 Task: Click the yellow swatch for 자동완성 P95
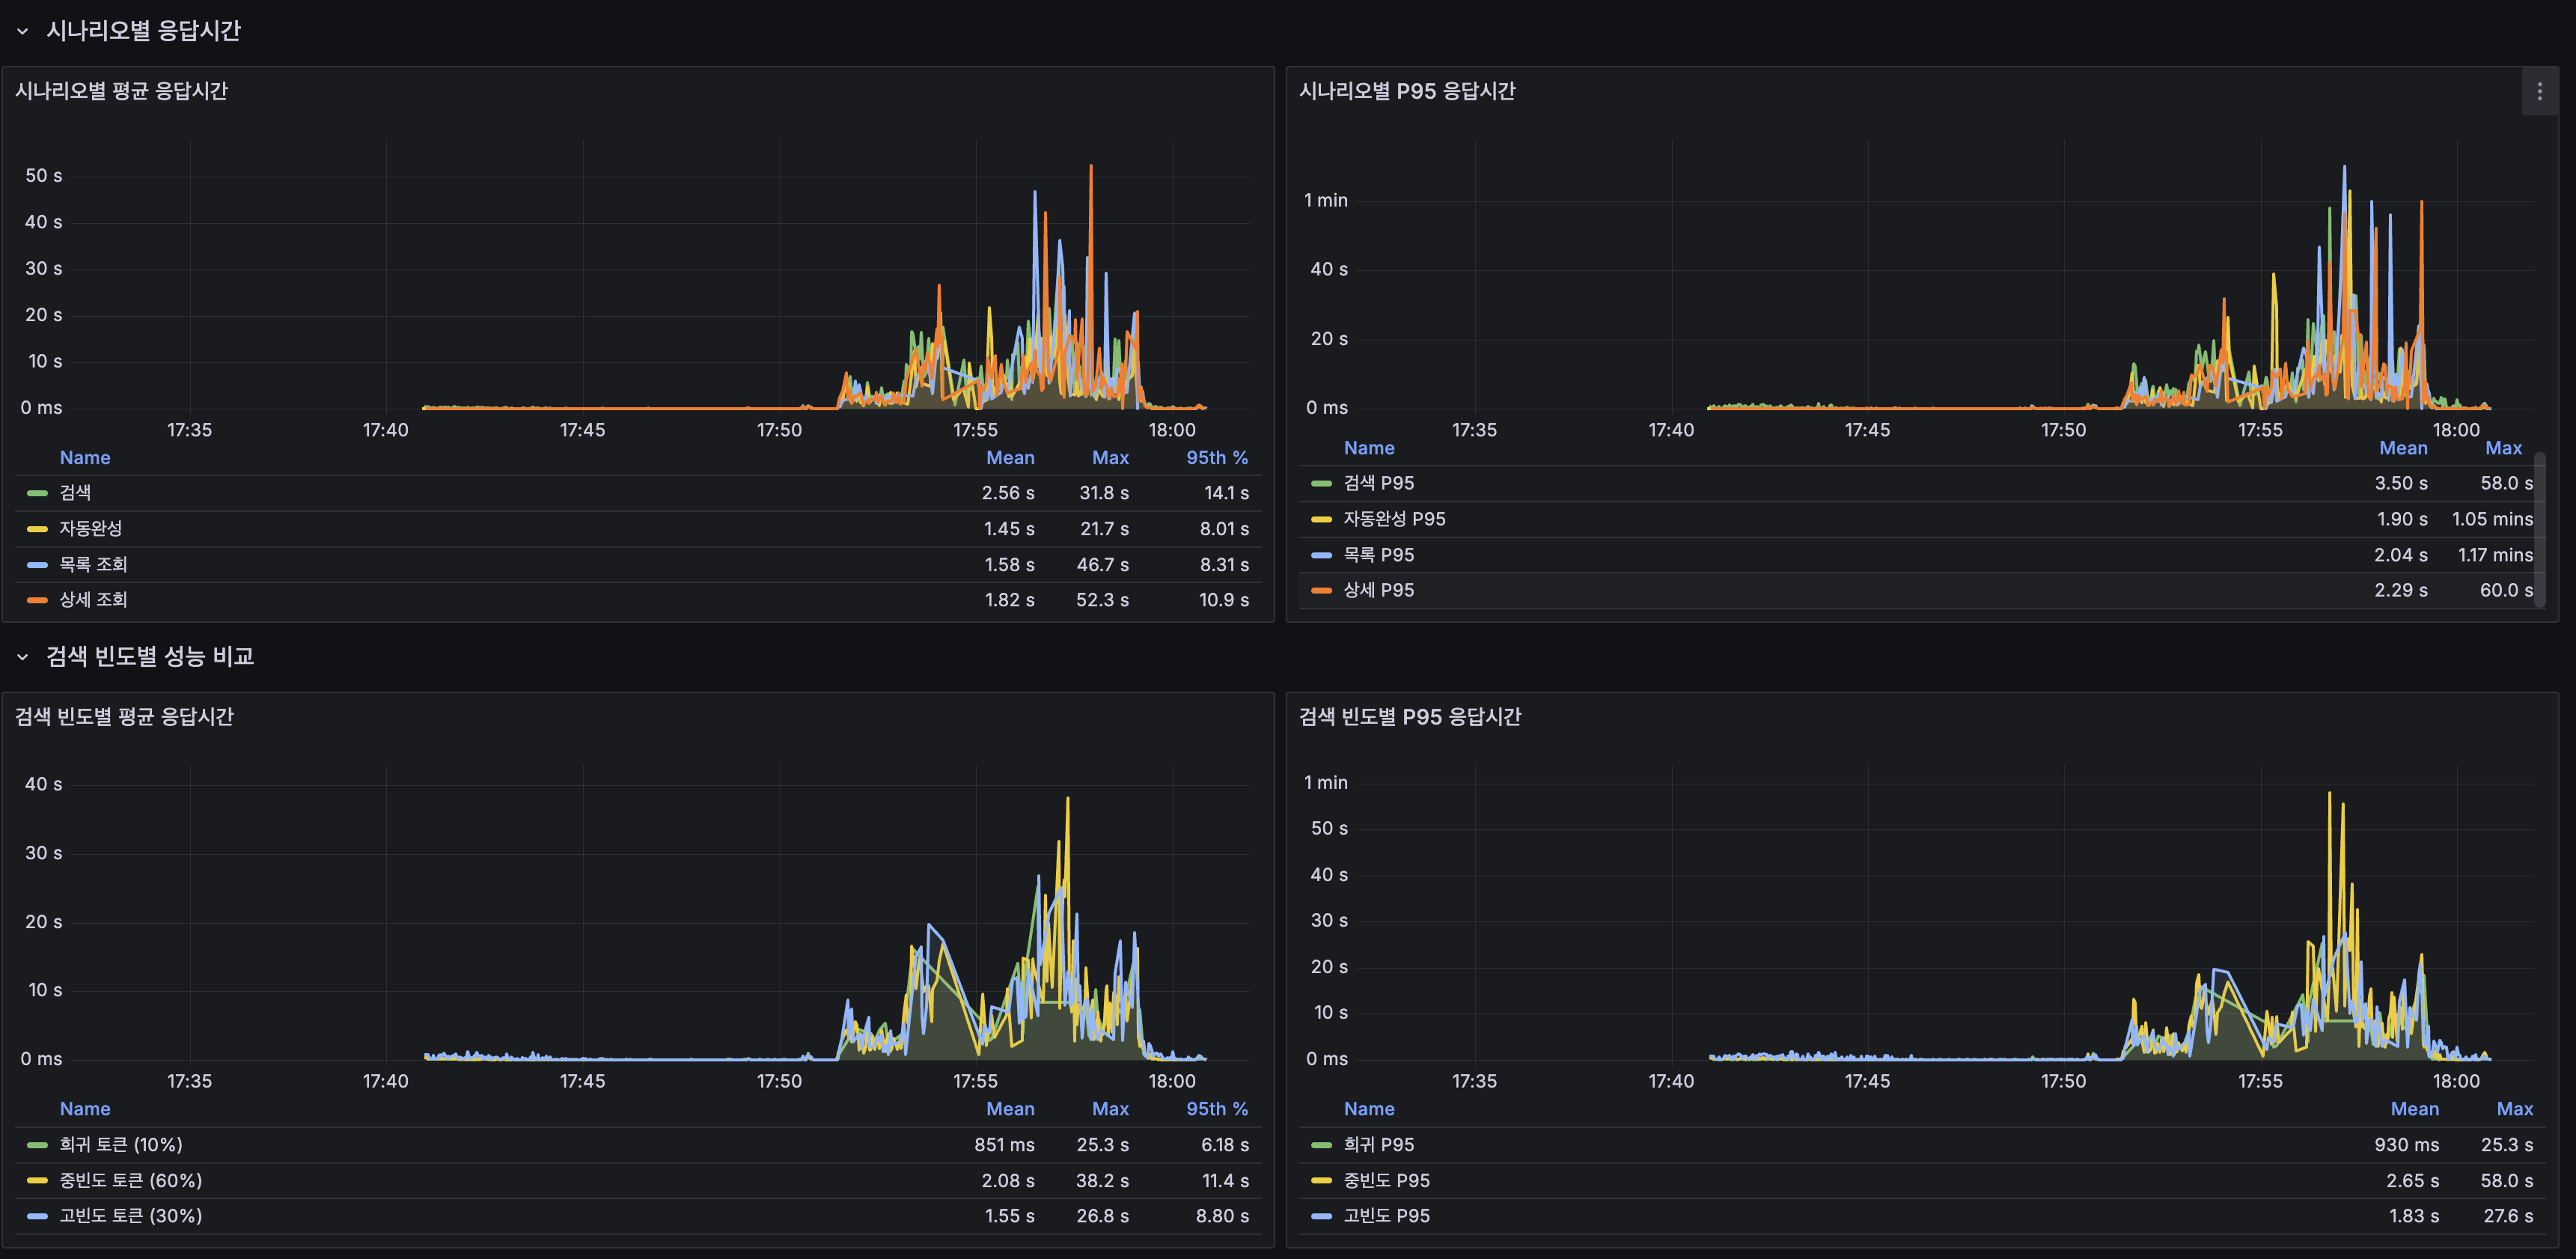(1321, 519)
